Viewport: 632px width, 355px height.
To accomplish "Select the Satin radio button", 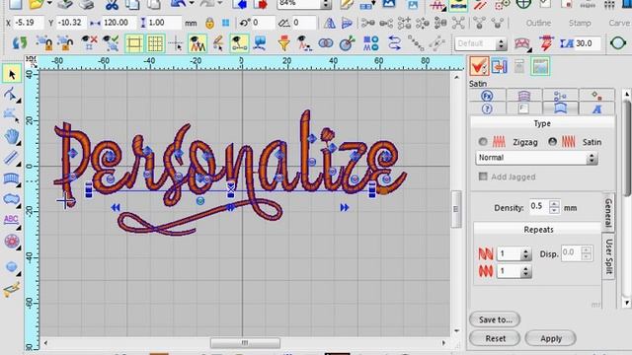I will point(552,142).
